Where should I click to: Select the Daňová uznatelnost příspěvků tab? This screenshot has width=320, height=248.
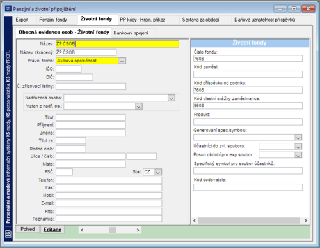click(265, 20)
